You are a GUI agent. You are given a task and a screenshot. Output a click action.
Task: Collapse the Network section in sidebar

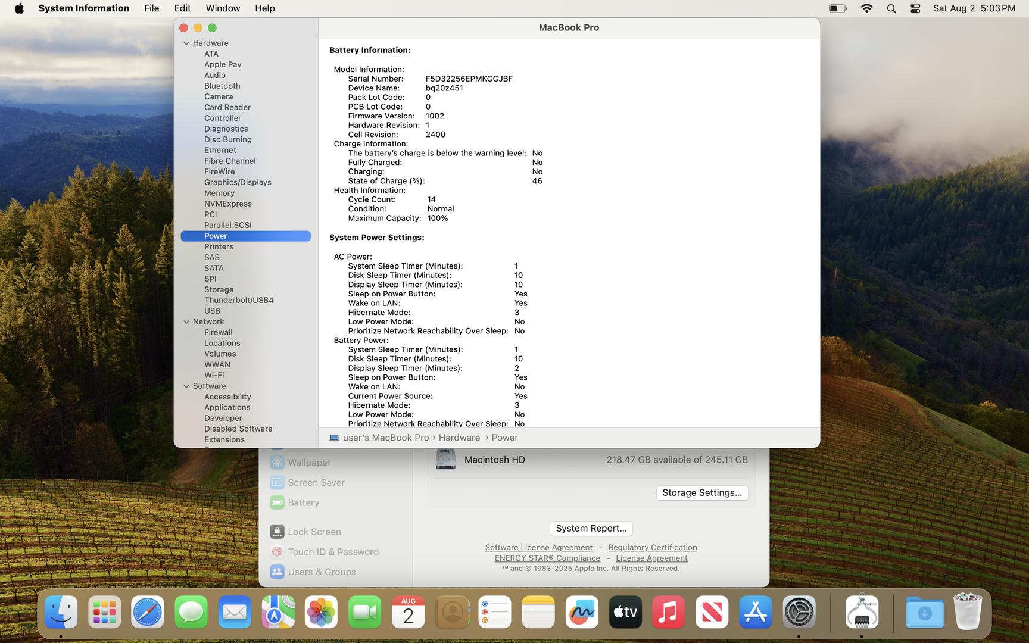point(186,321)
